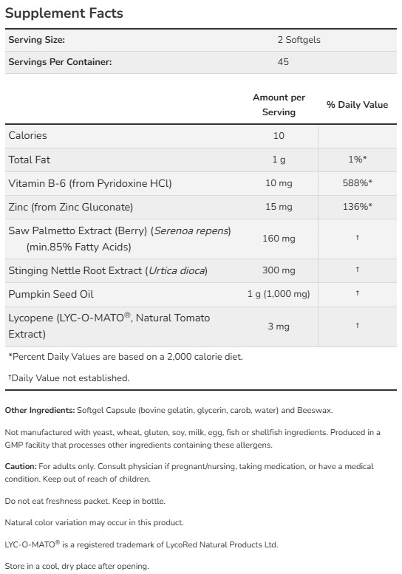This screenshot has height=574, width=402.
Task: Click the Pumpkin Seed Oil dagger symbol
Action: [x=358, y=293]
